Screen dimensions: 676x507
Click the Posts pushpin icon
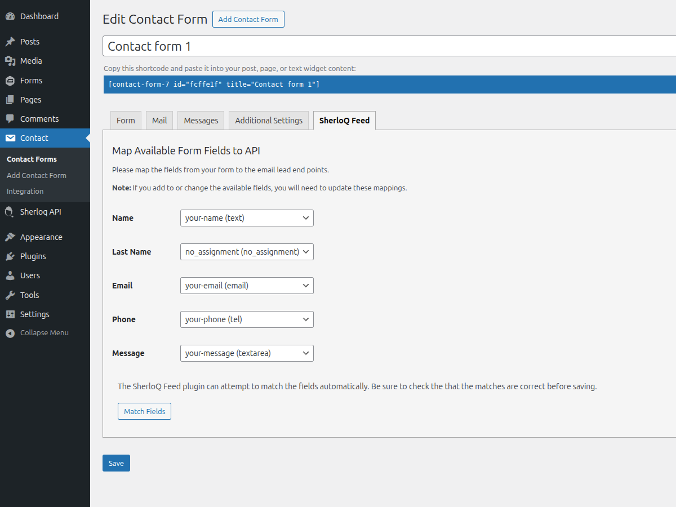click(x=10, y=42)
